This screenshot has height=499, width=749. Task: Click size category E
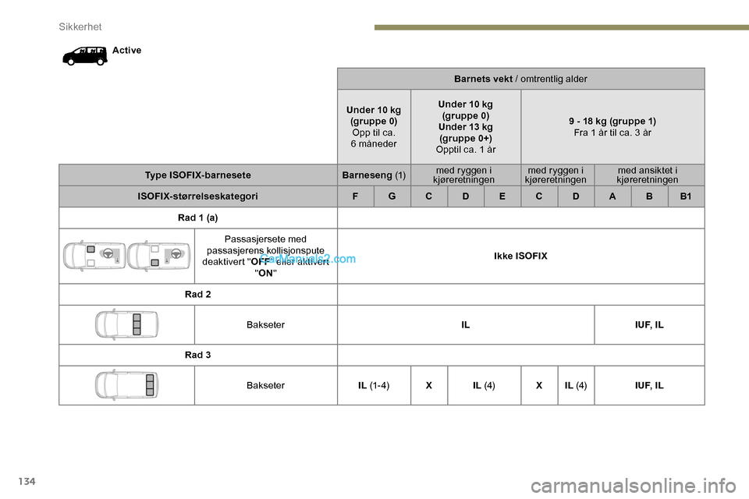[x=502, y=196]
